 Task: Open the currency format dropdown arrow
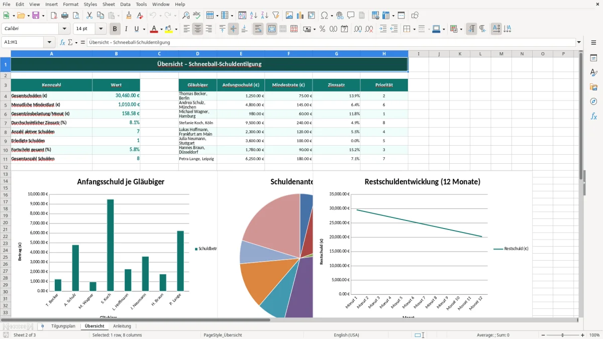coord(315,29)
